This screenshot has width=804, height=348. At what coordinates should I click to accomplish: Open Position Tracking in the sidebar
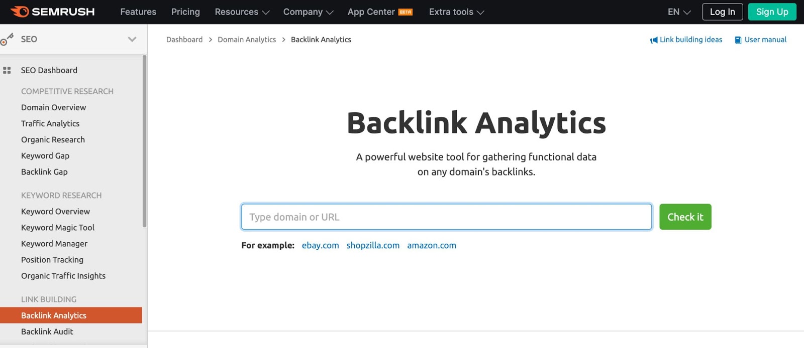pos(52,260)
